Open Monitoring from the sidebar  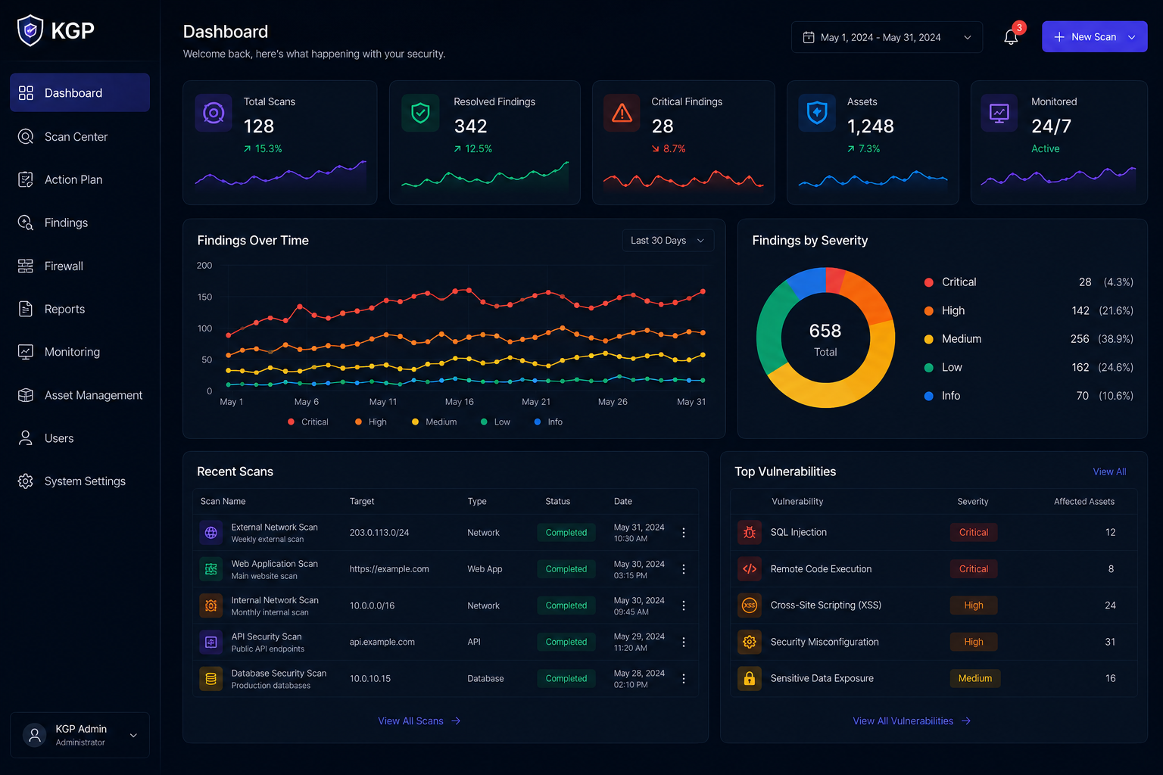point(80,352)
